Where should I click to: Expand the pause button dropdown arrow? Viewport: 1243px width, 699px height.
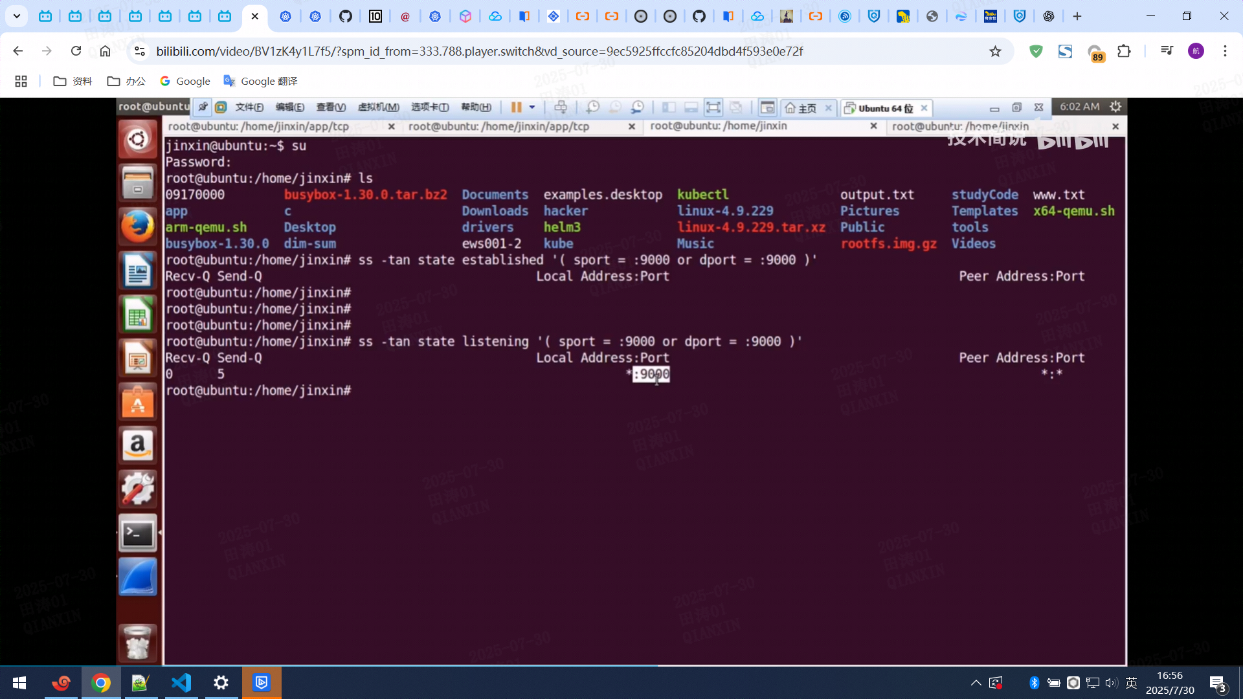pos(532,107)
